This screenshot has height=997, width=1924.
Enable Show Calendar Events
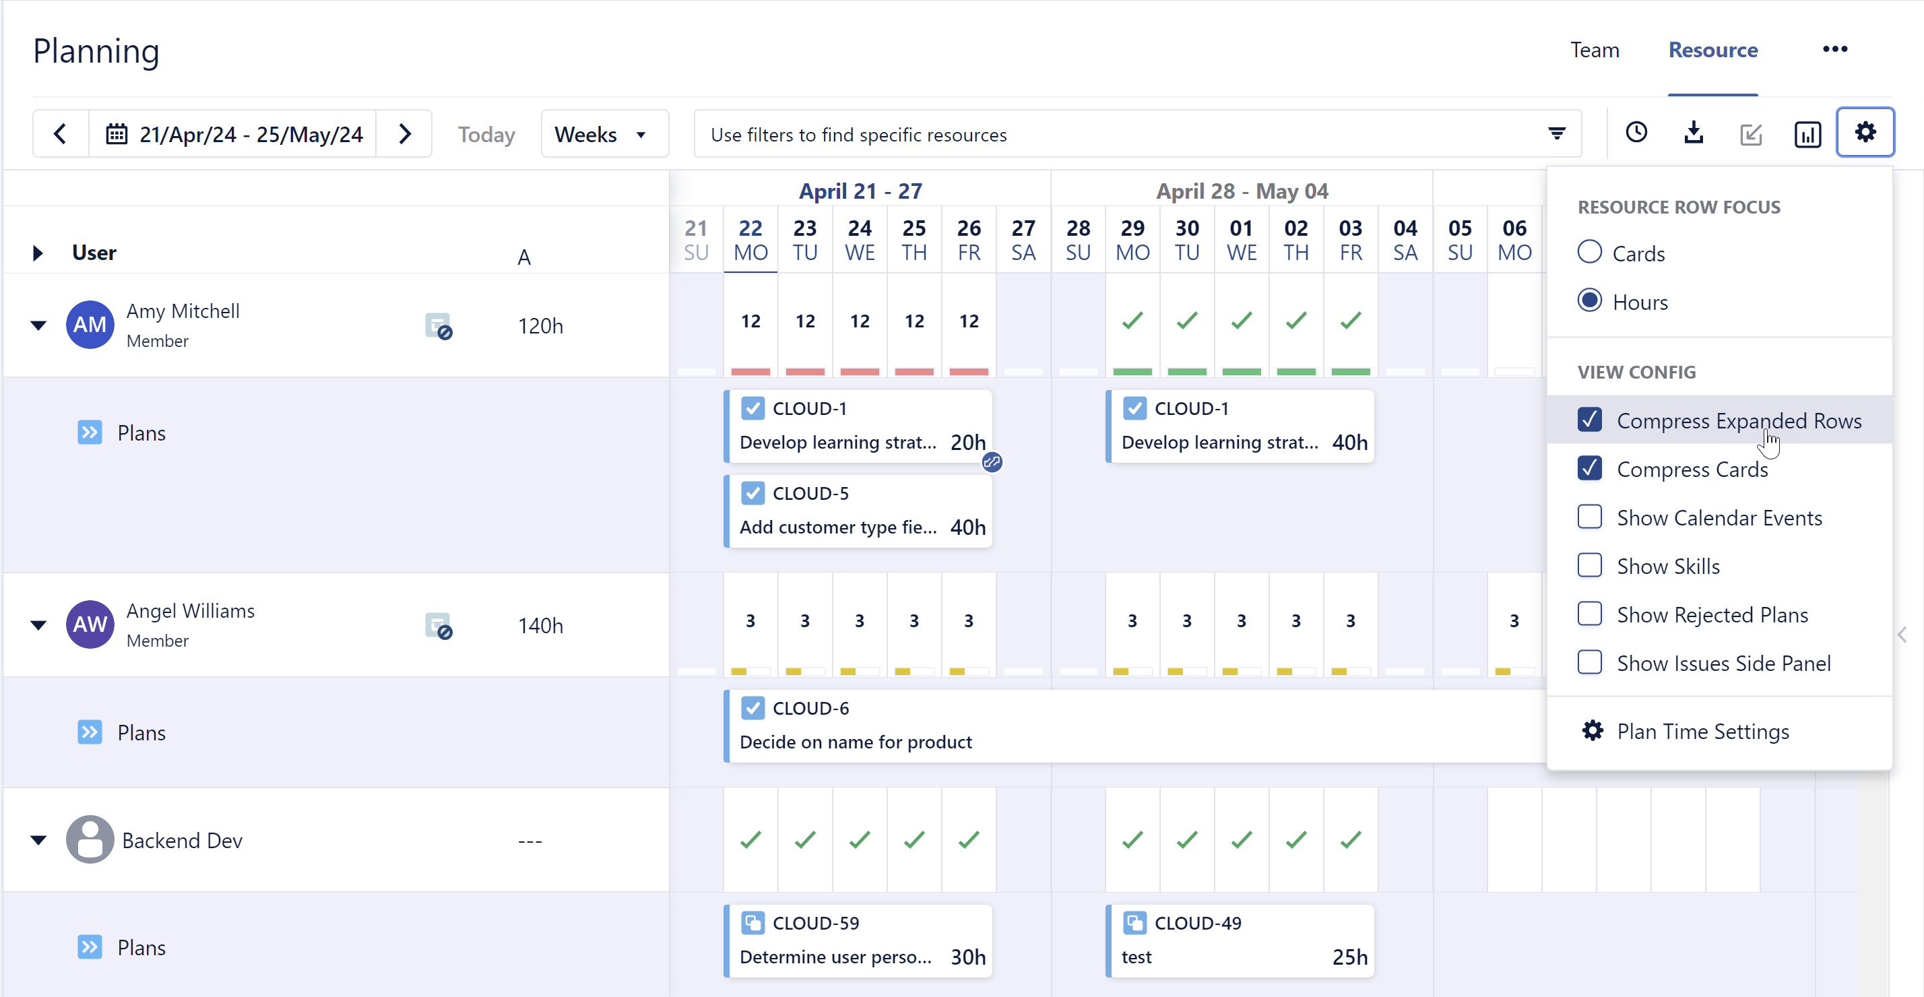coord(1590,517)
